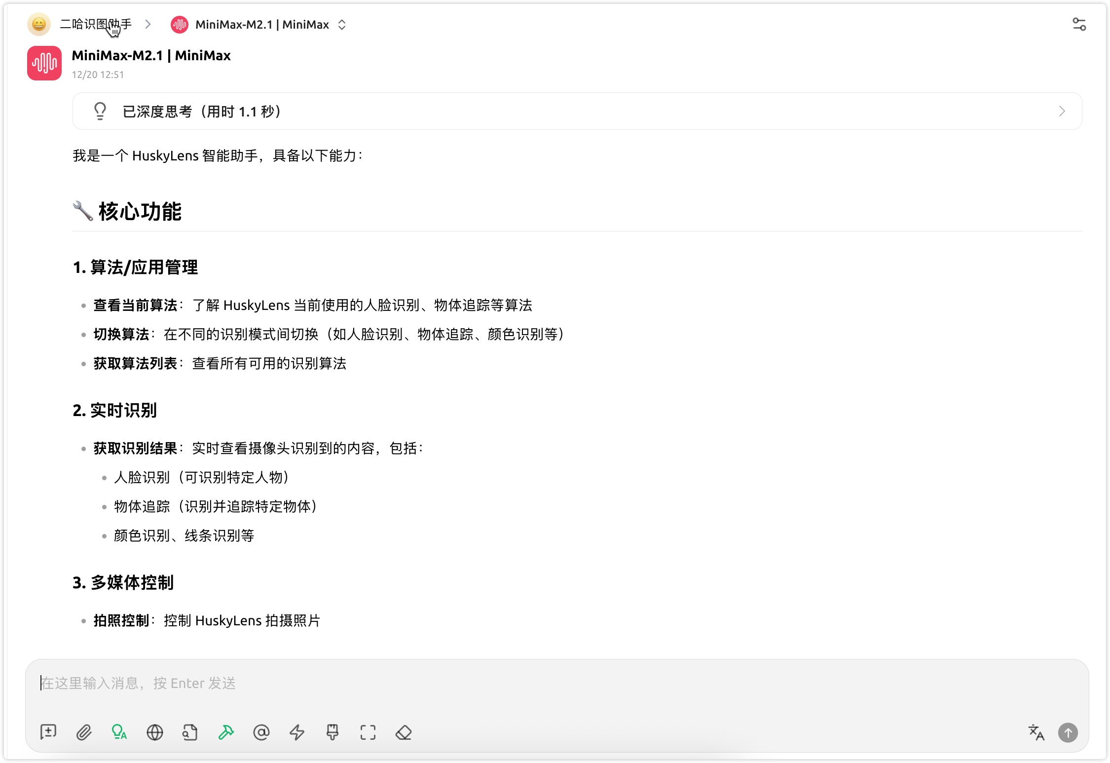
Task: Open knowledge base file-search icon
Action: pyautogui.click(x=190, y=732)
